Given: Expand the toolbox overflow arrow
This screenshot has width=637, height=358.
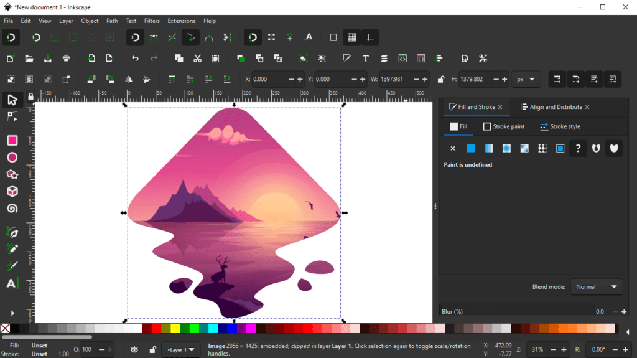Looking at the screenshot, I should [x=12, y=313].
